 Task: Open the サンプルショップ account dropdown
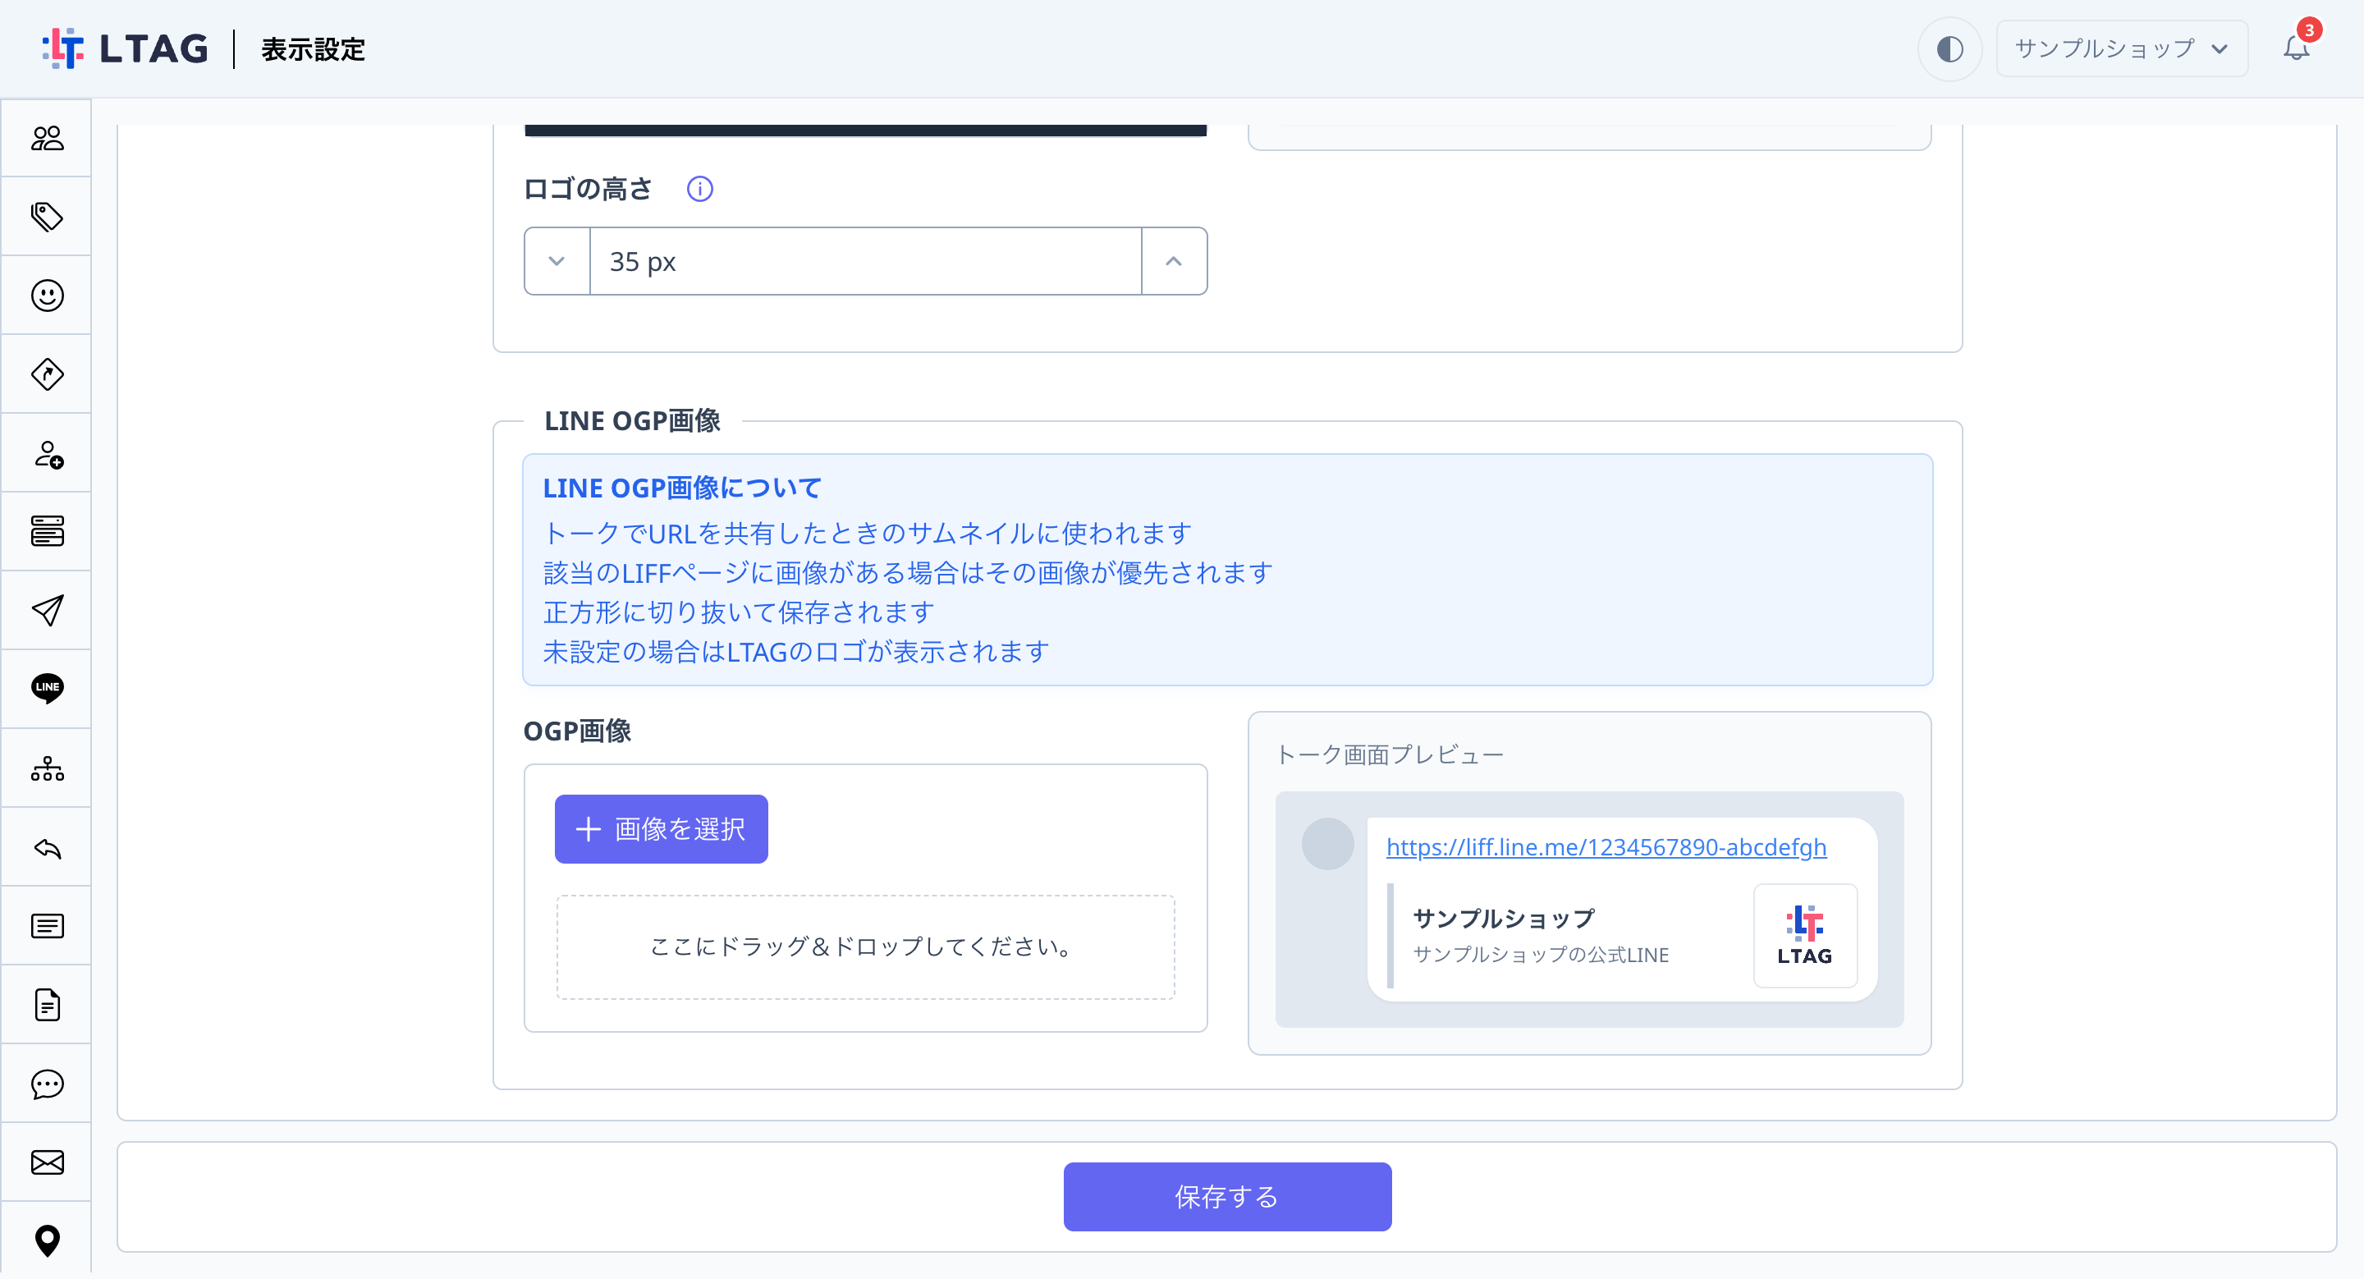point(2122,48)
